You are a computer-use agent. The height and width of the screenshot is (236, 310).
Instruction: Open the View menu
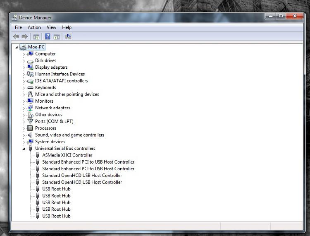tap(51, 27)
